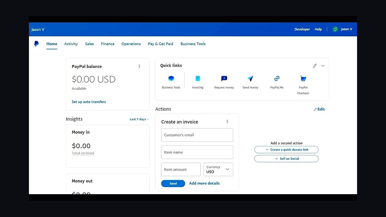
Task: Open the Currency USD dropdown
Action: [x=218, y=169]
